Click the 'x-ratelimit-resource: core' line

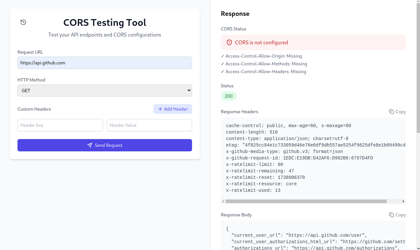tap(261, 184)
